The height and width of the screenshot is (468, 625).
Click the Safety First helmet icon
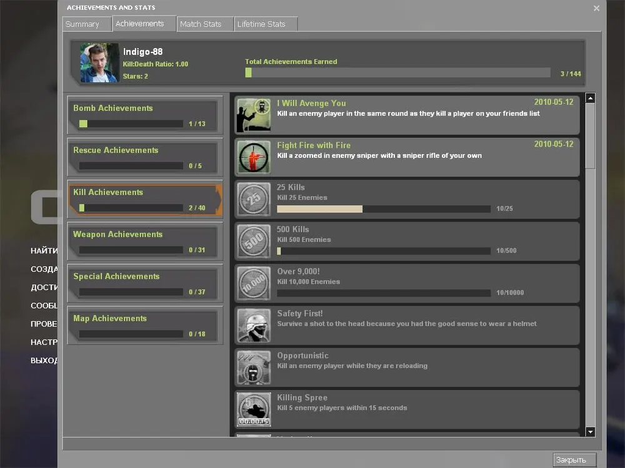tap(254, 326)
